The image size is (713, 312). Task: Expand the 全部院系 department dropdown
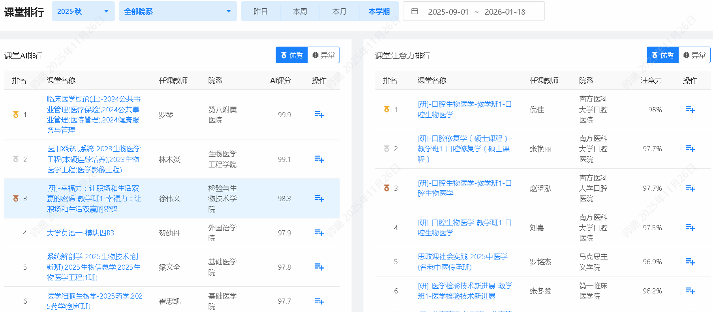178,11
